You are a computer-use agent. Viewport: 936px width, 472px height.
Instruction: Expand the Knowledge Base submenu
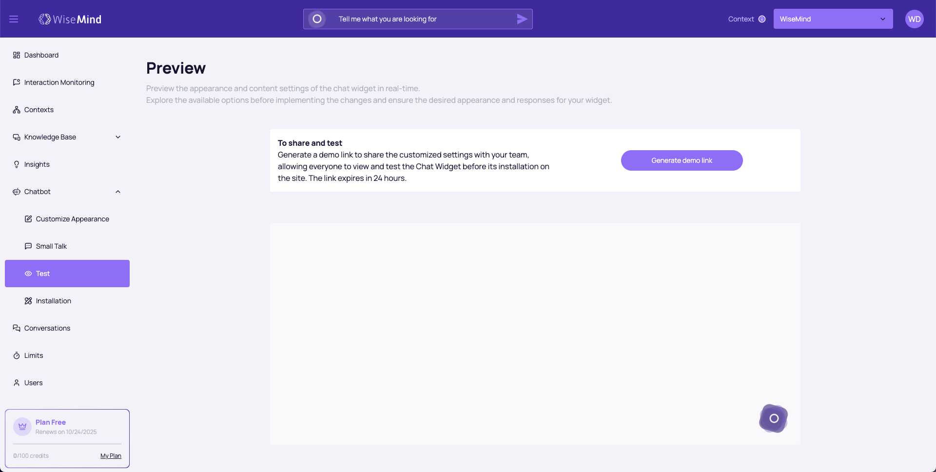click(118, 137)
